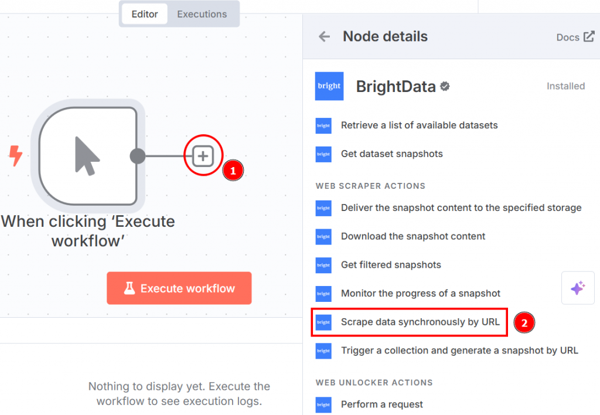The height and width of the screenshot is (415, 600).
Task: Click the node connector dot on the trigger
Action: tap(138, 155)
